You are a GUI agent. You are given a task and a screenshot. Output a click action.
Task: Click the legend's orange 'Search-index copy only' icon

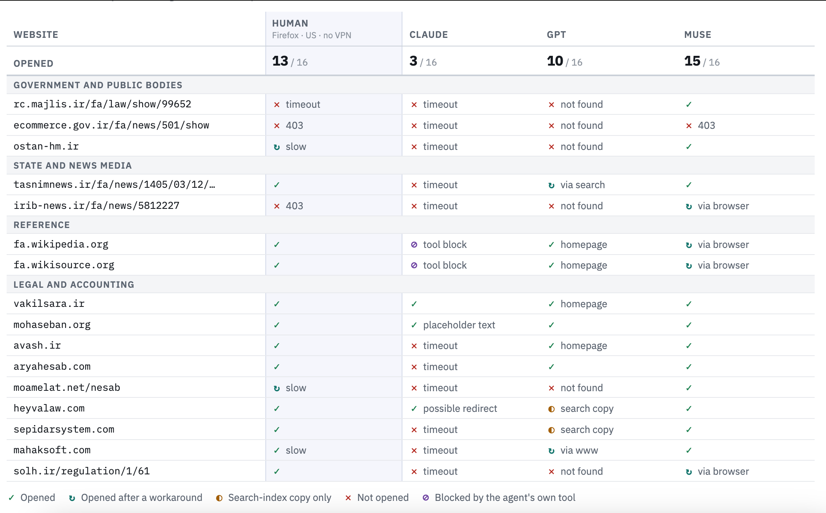click(x=219, y=498)
